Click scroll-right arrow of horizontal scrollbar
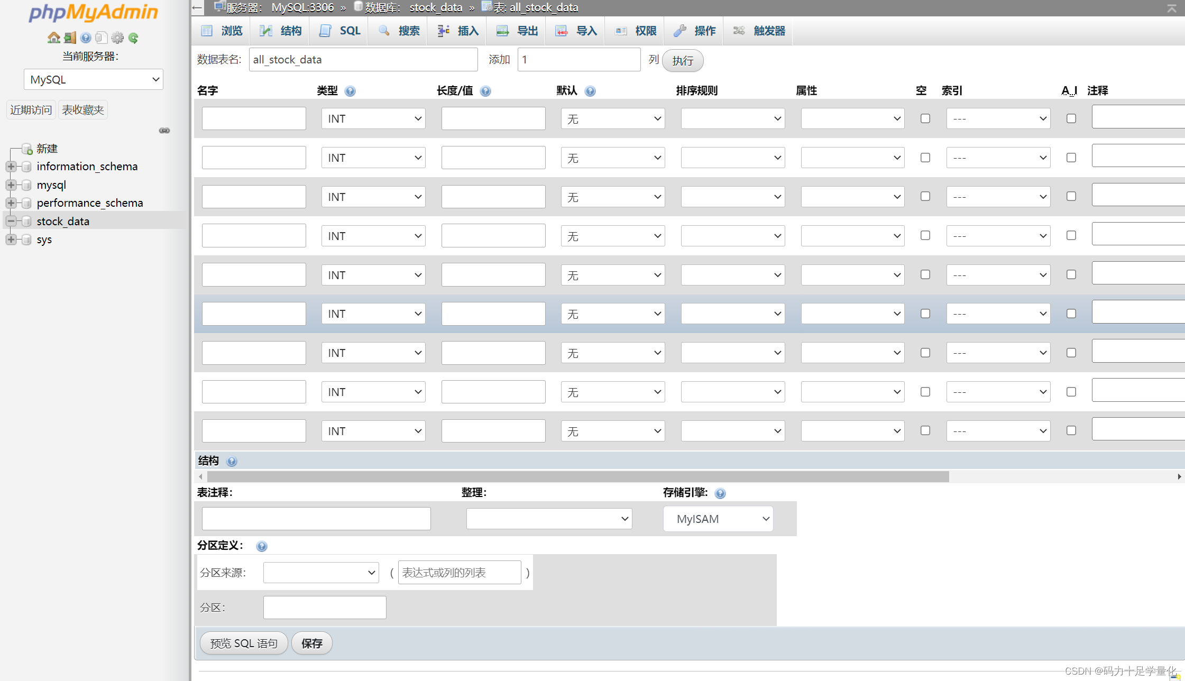This screenshot has width=1185, height=681. click(x=1179, y=476)
